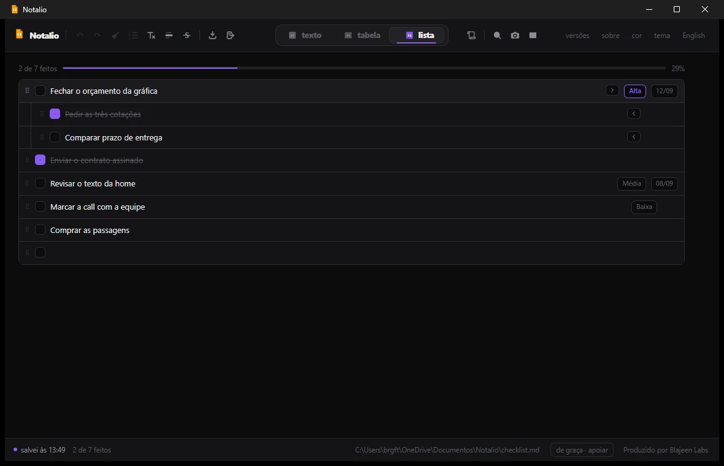724x466 pixels.
Task: Open the 'sobre' menu item
Action: coord(610,36)
